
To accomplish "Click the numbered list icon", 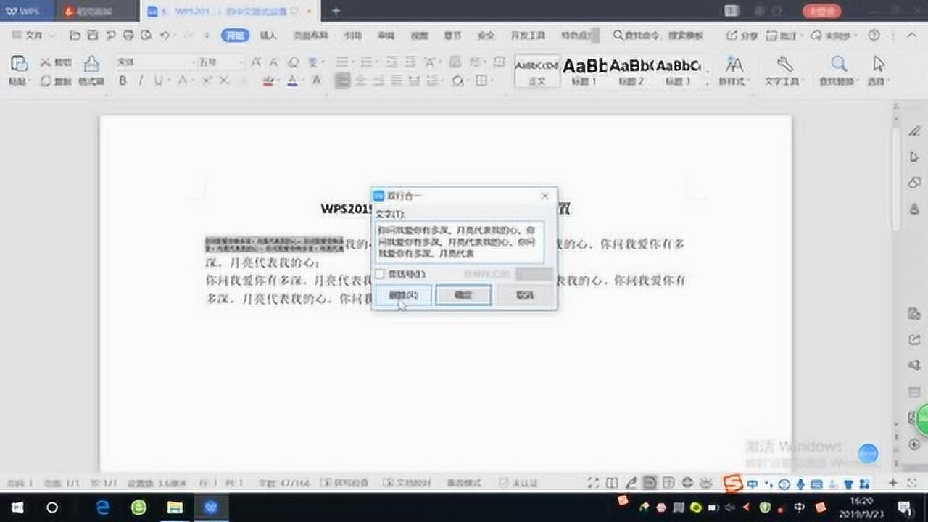I will pyautogui.click(x=366, y=62).
